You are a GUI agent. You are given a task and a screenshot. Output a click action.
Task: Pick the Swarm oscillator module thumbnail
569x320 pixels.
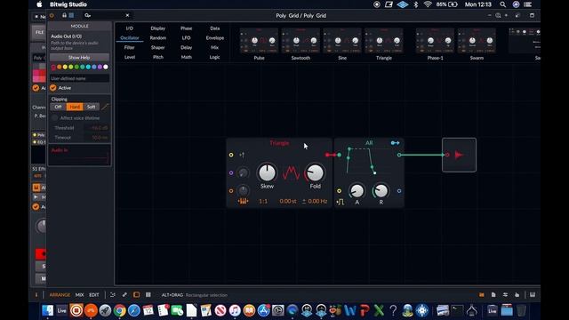(x=477, y=41)
